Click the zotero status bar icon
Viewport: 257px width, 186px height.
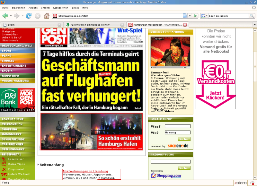(x=240, y=183)
